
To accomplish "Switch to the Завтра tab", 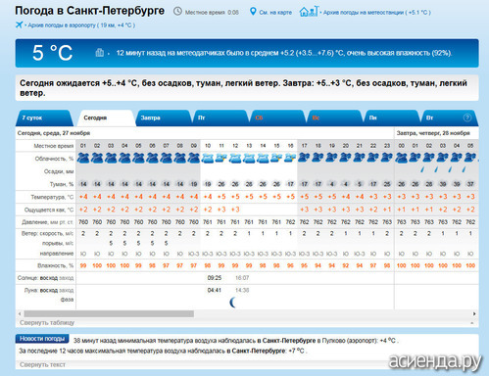I will 164,117.
